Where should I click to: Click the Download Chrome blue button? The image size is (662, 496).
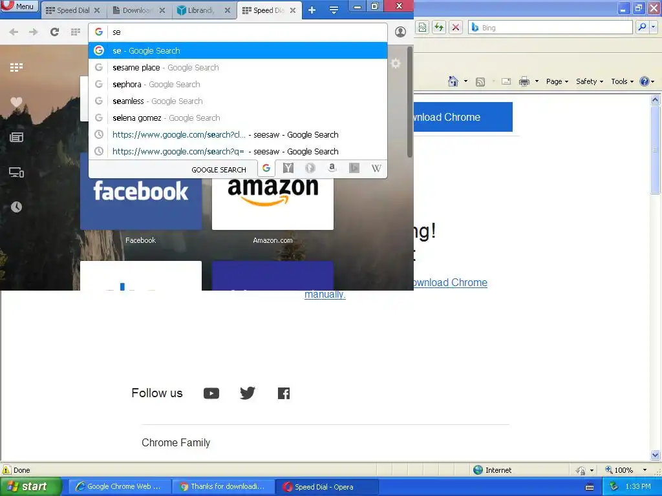click(x=463, y=117)
